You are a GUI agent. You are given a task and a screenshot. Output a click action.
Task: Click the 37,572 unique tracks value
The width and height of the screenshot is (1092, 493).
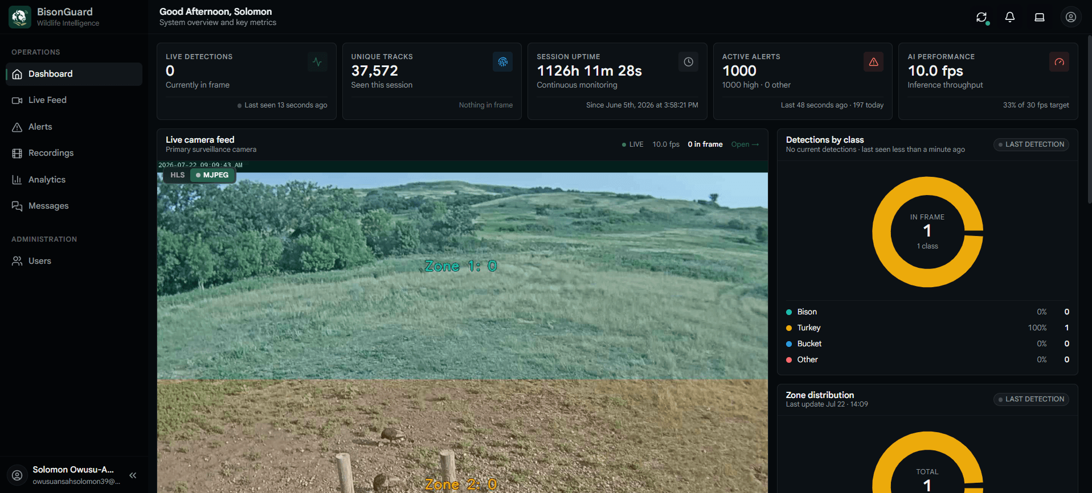pos(375,71)
